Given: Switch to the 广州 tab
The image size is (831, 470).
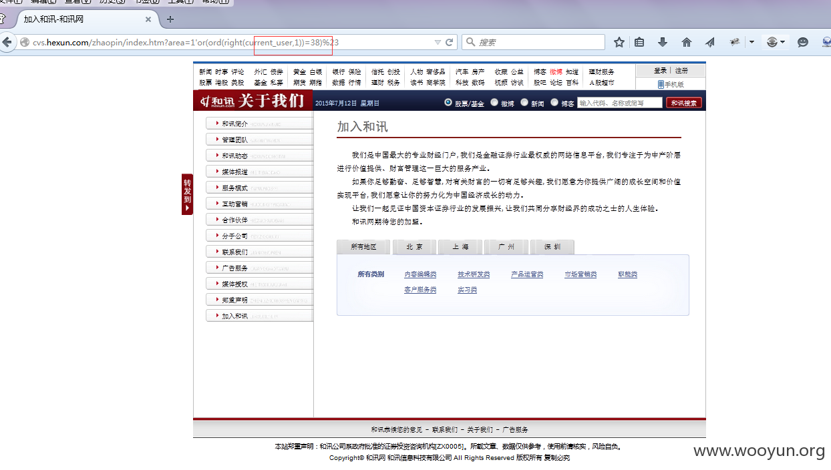Looking at the screenshot, I should (x=506, y=247).
